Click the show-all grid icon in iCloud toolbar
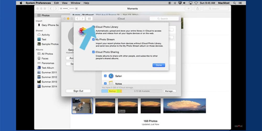The width and height of the screenshot is (262, 131). tap(89, 19)
